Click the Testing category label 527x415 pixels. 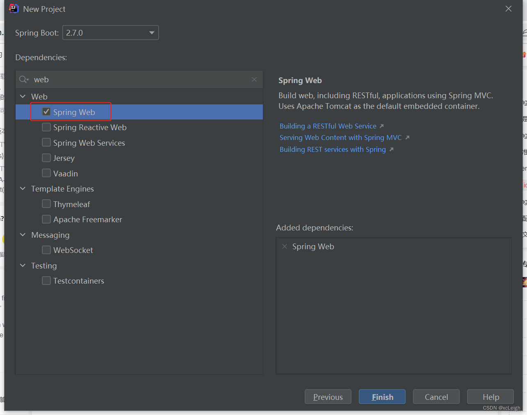tap(44, 266)
